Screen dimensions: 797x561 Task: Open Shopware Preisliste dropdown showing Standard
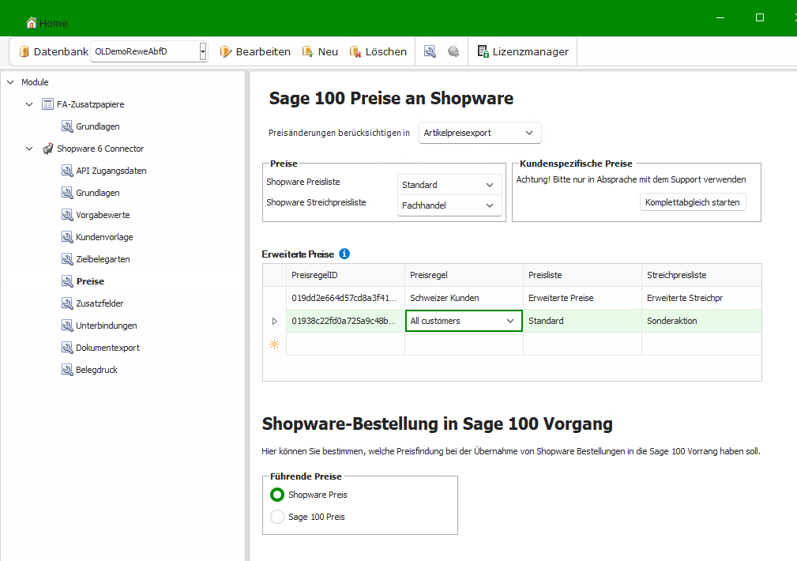pyautogui.click(x=449, y=185)
